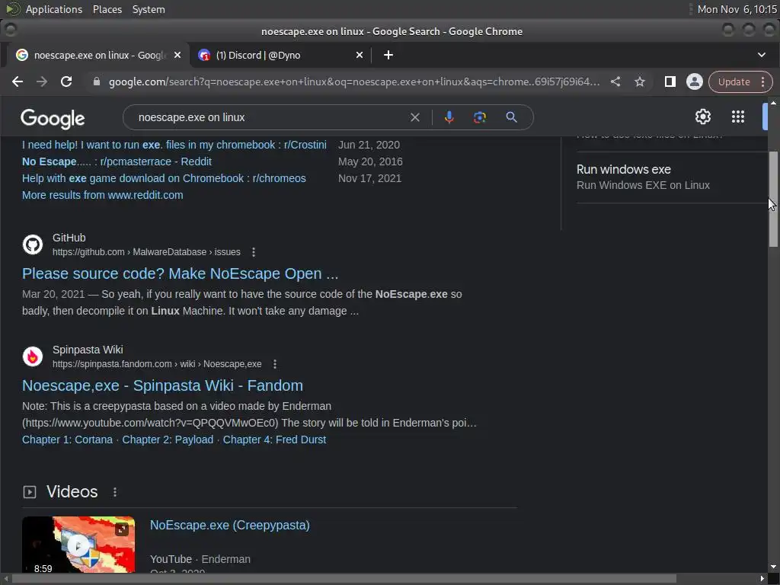780x585 pixels.
Task: Open NoEscape.exe (Creepypasta) video link
Action: pos(230,526)
